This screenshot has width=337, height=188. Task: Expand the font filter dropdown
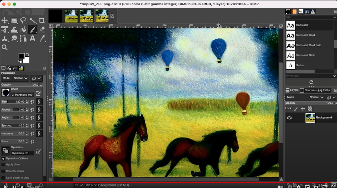[x=334, y=17]
